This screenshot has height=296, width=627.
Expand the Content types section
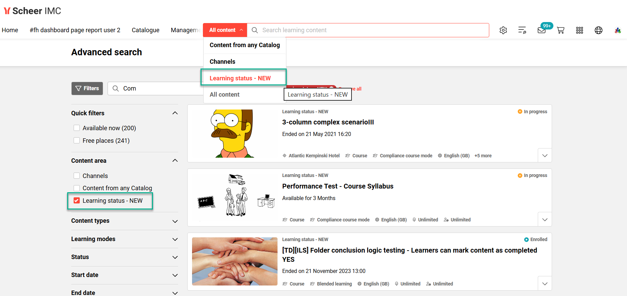click(x=175, y=221)
